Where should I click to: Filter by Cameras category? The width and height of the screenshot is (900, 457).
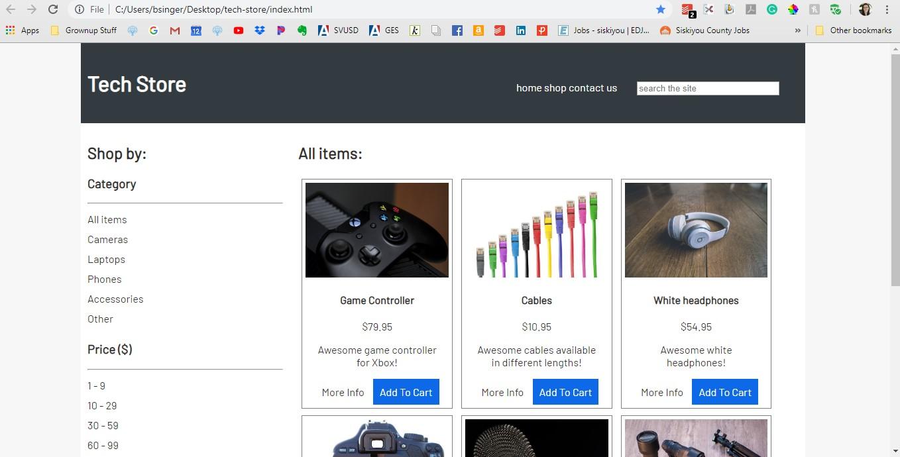tap(108, 239)
